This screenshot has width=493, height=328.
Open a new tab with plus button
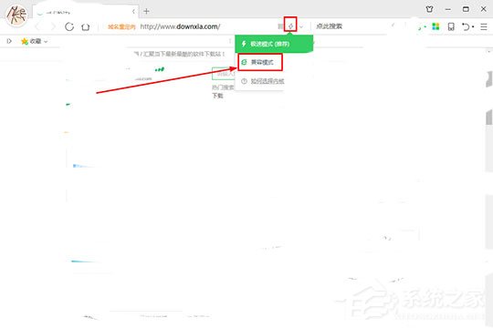click(x=146, y=12)
